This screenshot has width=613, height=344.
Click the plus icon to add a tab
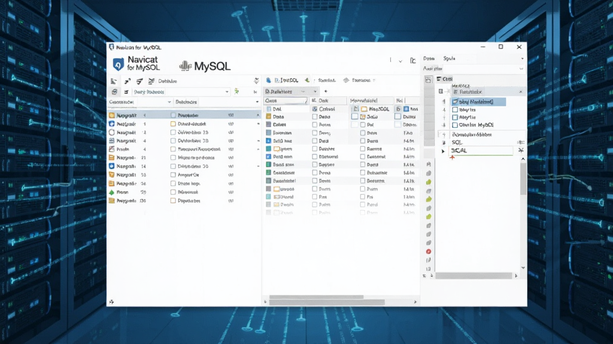point(326,91)
